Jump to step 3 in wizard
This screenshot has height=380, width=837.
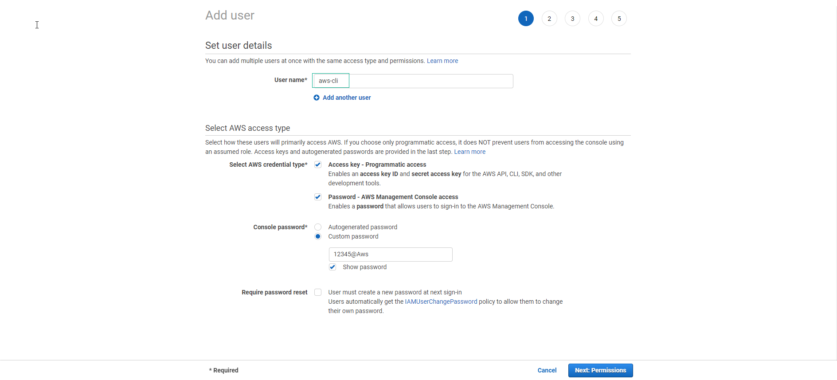[x=572, y=19]
